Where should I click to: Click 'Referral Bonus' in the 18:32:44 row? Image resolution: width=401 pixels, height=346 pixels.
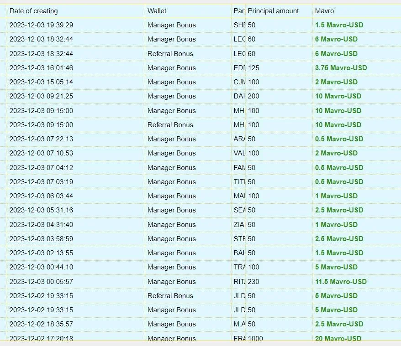point(170,54)
